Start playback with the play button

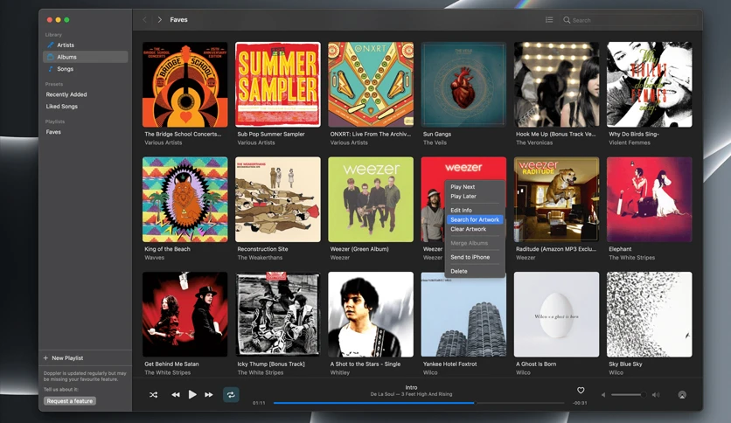coord(192,394)
